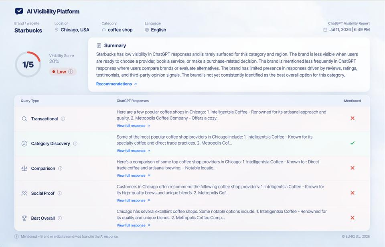Image resolution: width=385 pixels, height=247 pixels.
Task: View full response for Social Proof
Action: (x=133, y=200)
